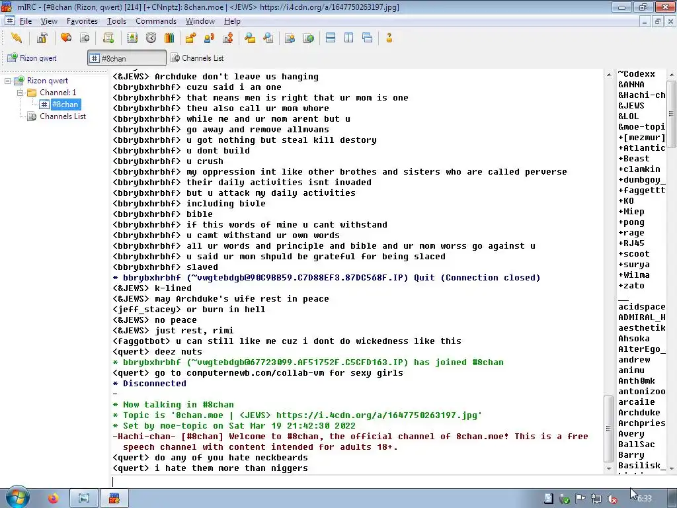The width and height of the screenshot is (677, 508).
Task: Click the Send File folder icon
Action: coord(190,38)
